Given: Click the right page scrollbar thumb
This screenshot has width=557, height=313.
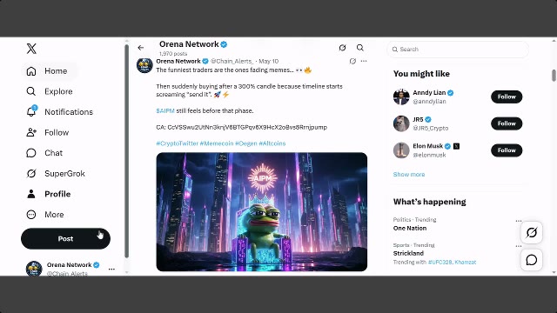Looking at the screenshot, I should pyautogui.click(x=554, y=76).
